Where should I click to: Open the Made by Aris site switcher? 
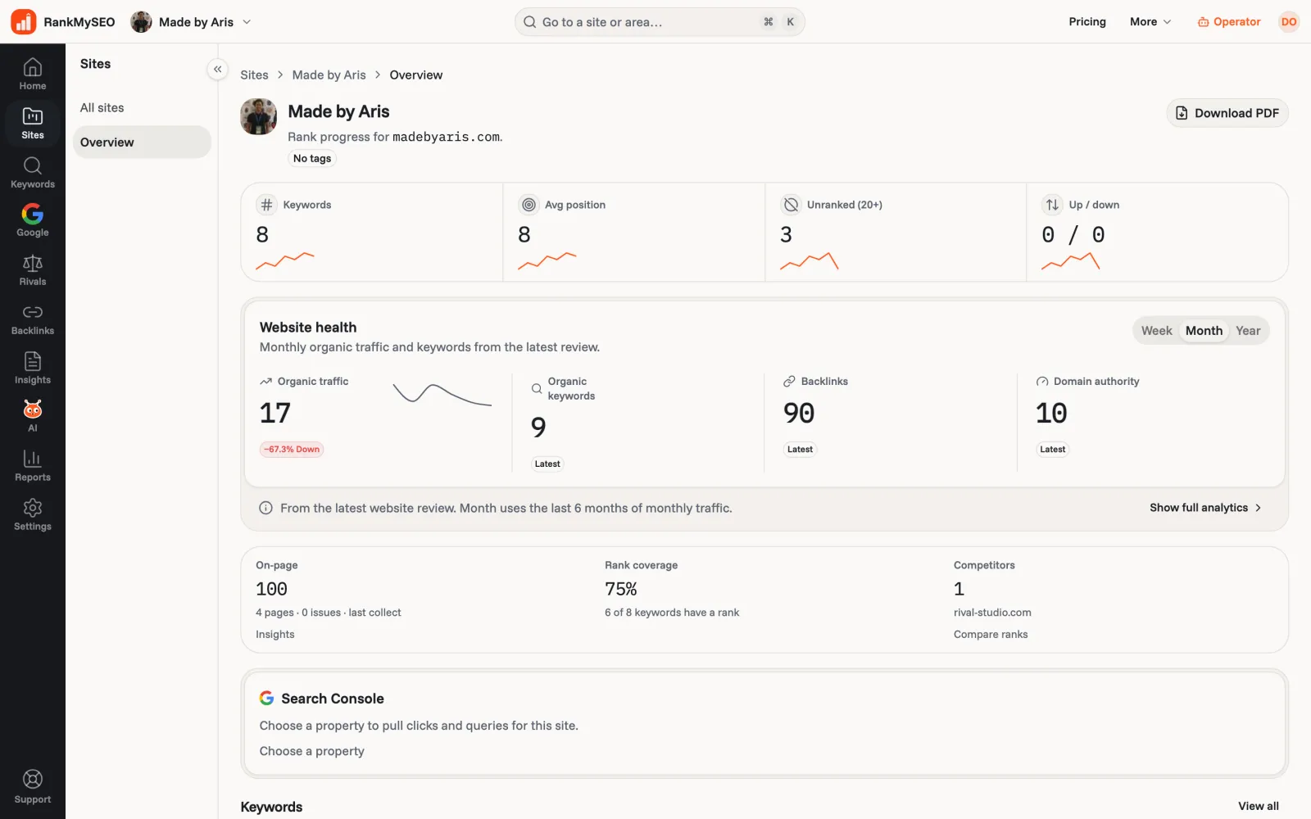coord(191,22)
